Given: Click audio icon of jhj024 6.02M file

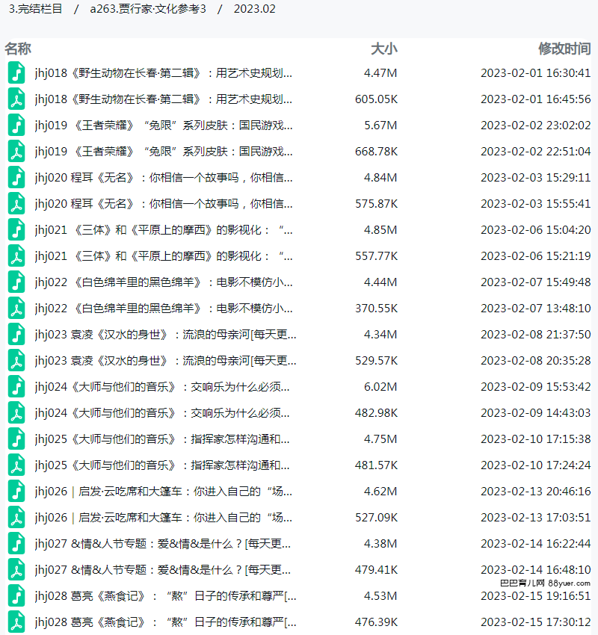Looking at the screenshot, I should [16, 387].
